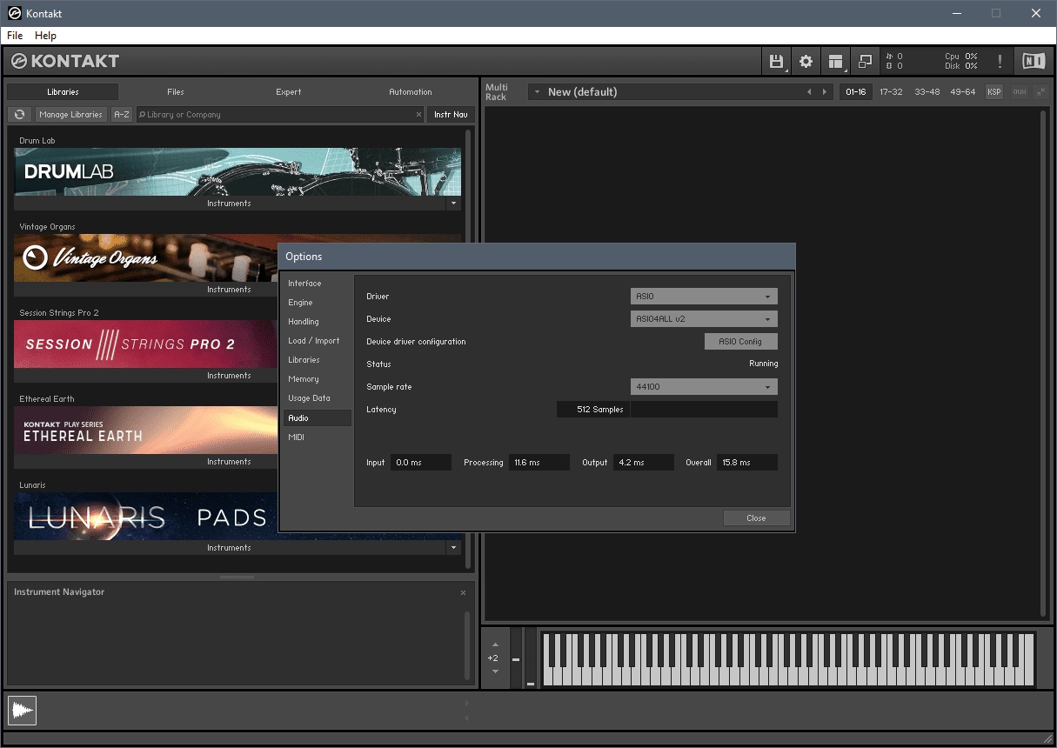Screen dimensions: 1057x748
Task: Open the Sample rate dropdown
Action: 704,387
